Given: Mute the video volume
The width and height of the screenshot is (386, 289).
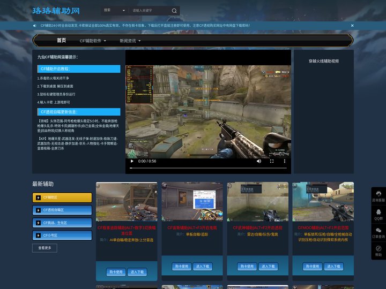Looking at the screenshot, I should [x=259, y=161].
